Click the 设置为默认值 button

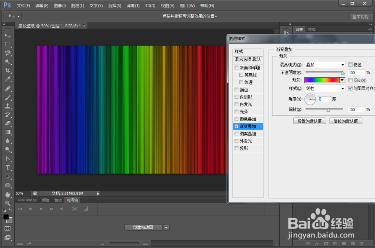click(x=310, y=121)
